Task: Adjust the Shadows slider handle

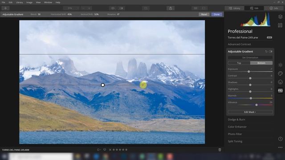Action: click(x=250, y=85)
